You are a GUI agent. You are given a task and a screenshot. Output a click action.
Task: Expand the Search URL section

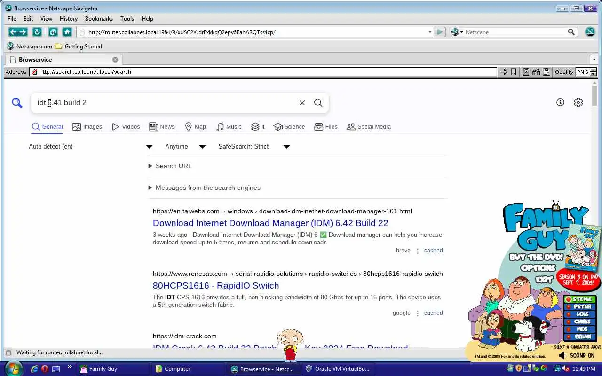pyautogui.click(x=170, y=166)
